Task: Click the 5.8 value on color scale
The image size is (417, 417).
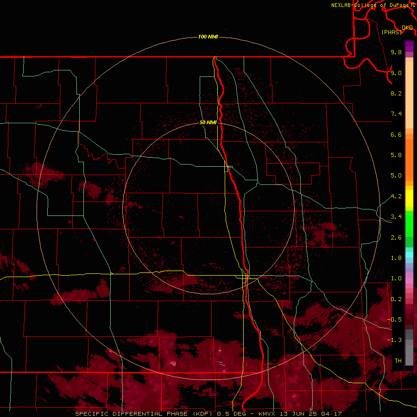Action: 396,155
